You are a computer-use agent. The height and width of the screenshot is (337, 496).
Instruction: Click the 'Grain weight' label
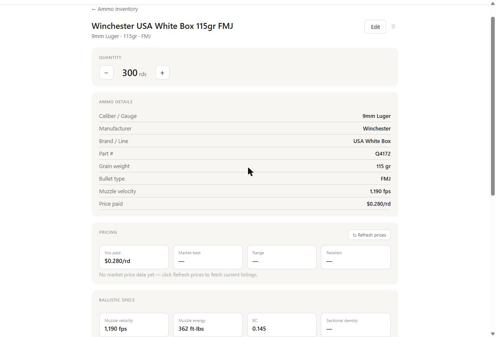[x=114, y=166]
